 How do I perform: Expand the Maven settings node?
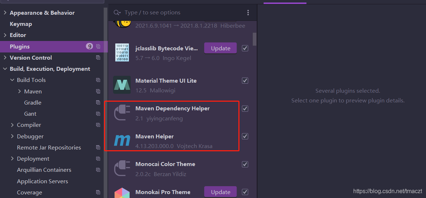pos(19,91)
